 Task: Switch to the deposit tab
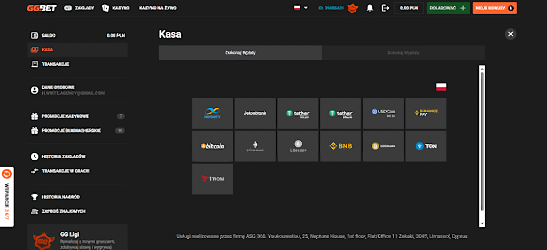click(x=240, y=53)
